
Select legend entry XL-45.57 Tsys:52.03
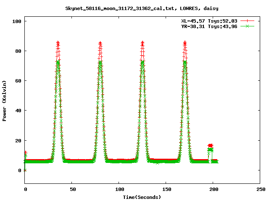[x=209, y=21]
